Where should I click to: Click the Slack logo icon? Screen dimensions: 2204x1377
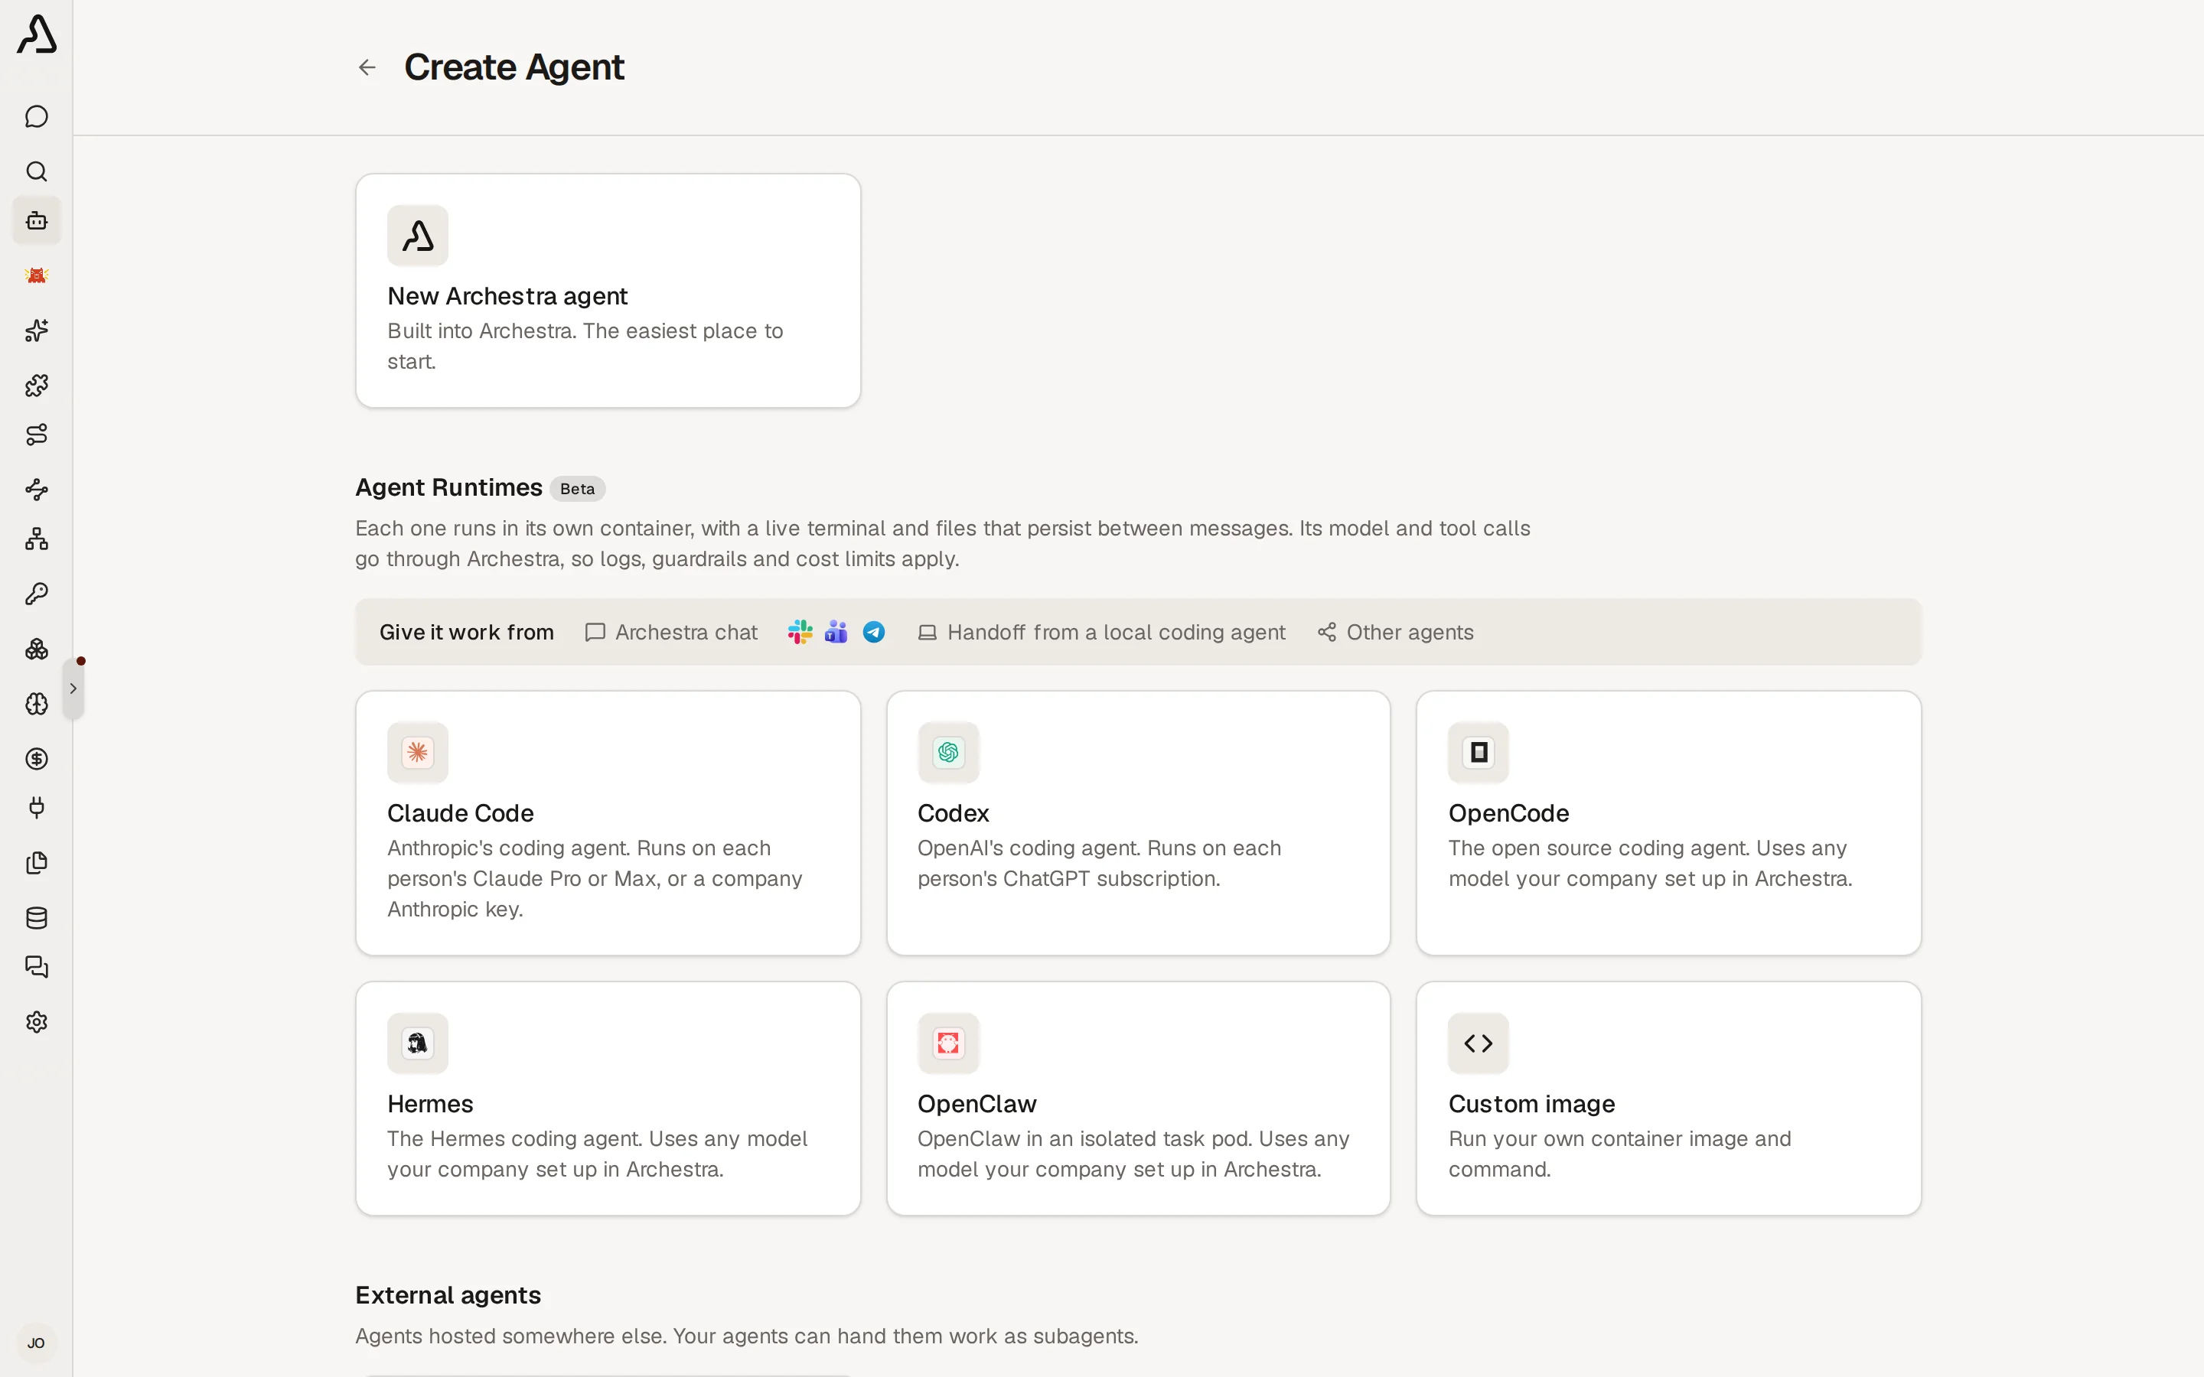pos(800,632)
